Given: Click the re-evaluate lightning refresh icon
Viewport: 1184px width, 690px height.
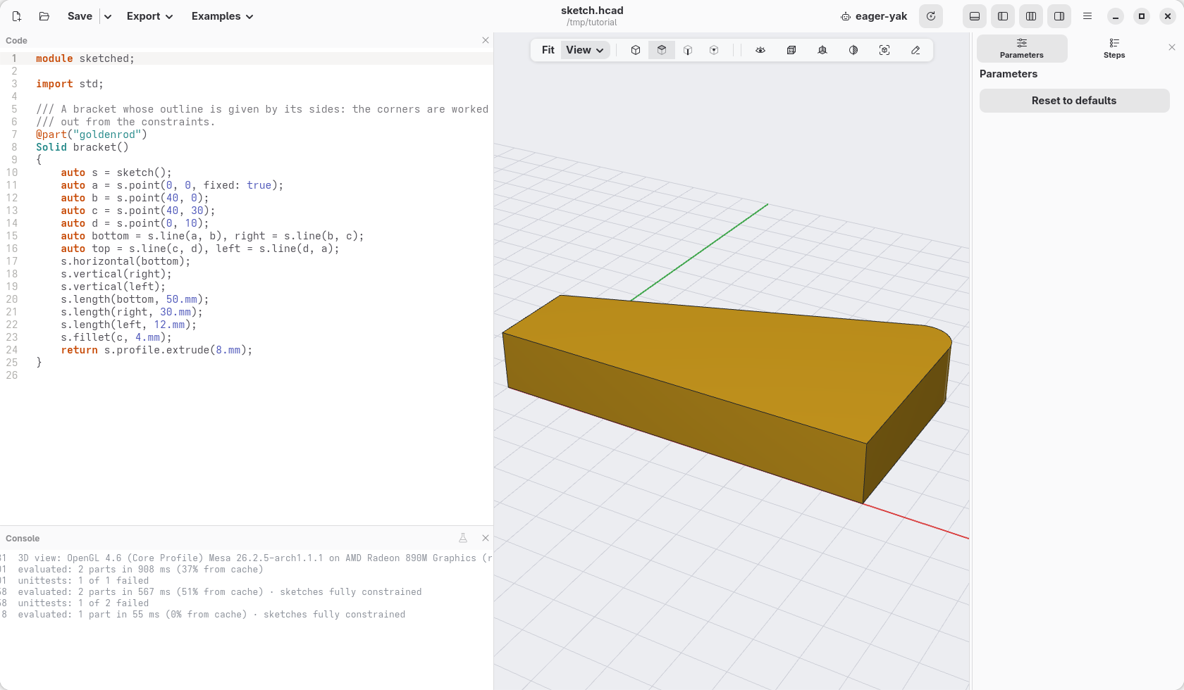Looking at the screenshot, I should (x=931, y=16).
